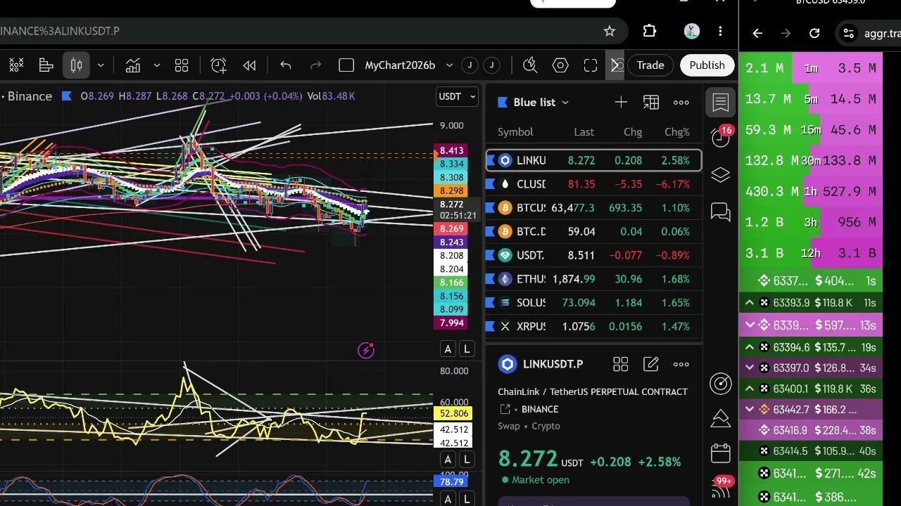This screenshot has width=901, height=506.
Task: Expand the 63442.7 trade row chevron in aggr.trade
Action: (749, 409)
